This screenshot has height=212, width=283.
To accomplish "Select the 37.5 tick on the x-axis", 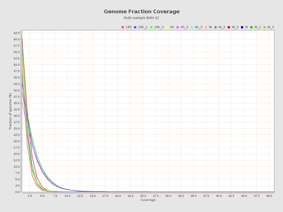I will (x=206, y=196).
